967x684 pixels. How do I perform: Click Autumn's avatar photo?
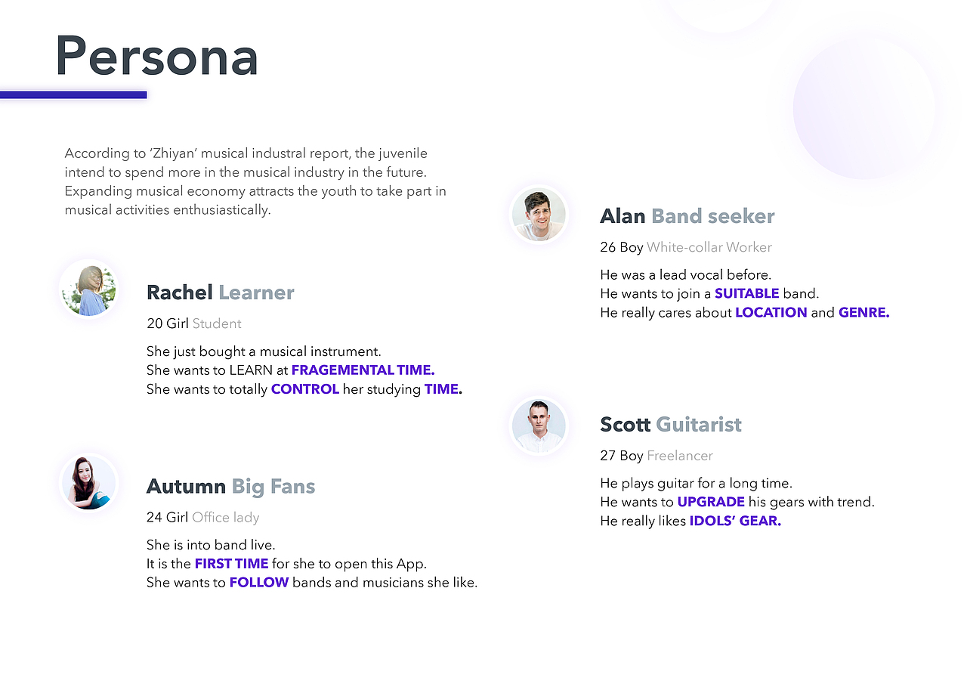tap(89, 482)
